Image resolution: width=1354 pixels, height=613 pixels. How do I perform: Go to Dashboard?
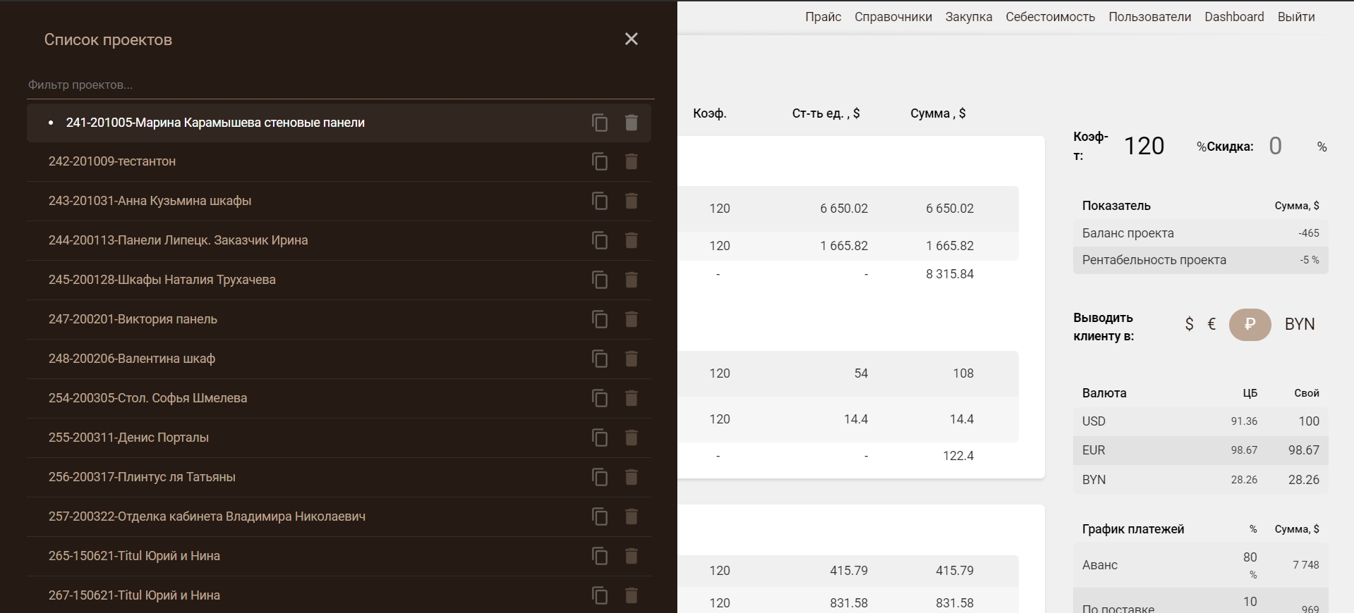pyautogui.click(x=1234, y=17)
